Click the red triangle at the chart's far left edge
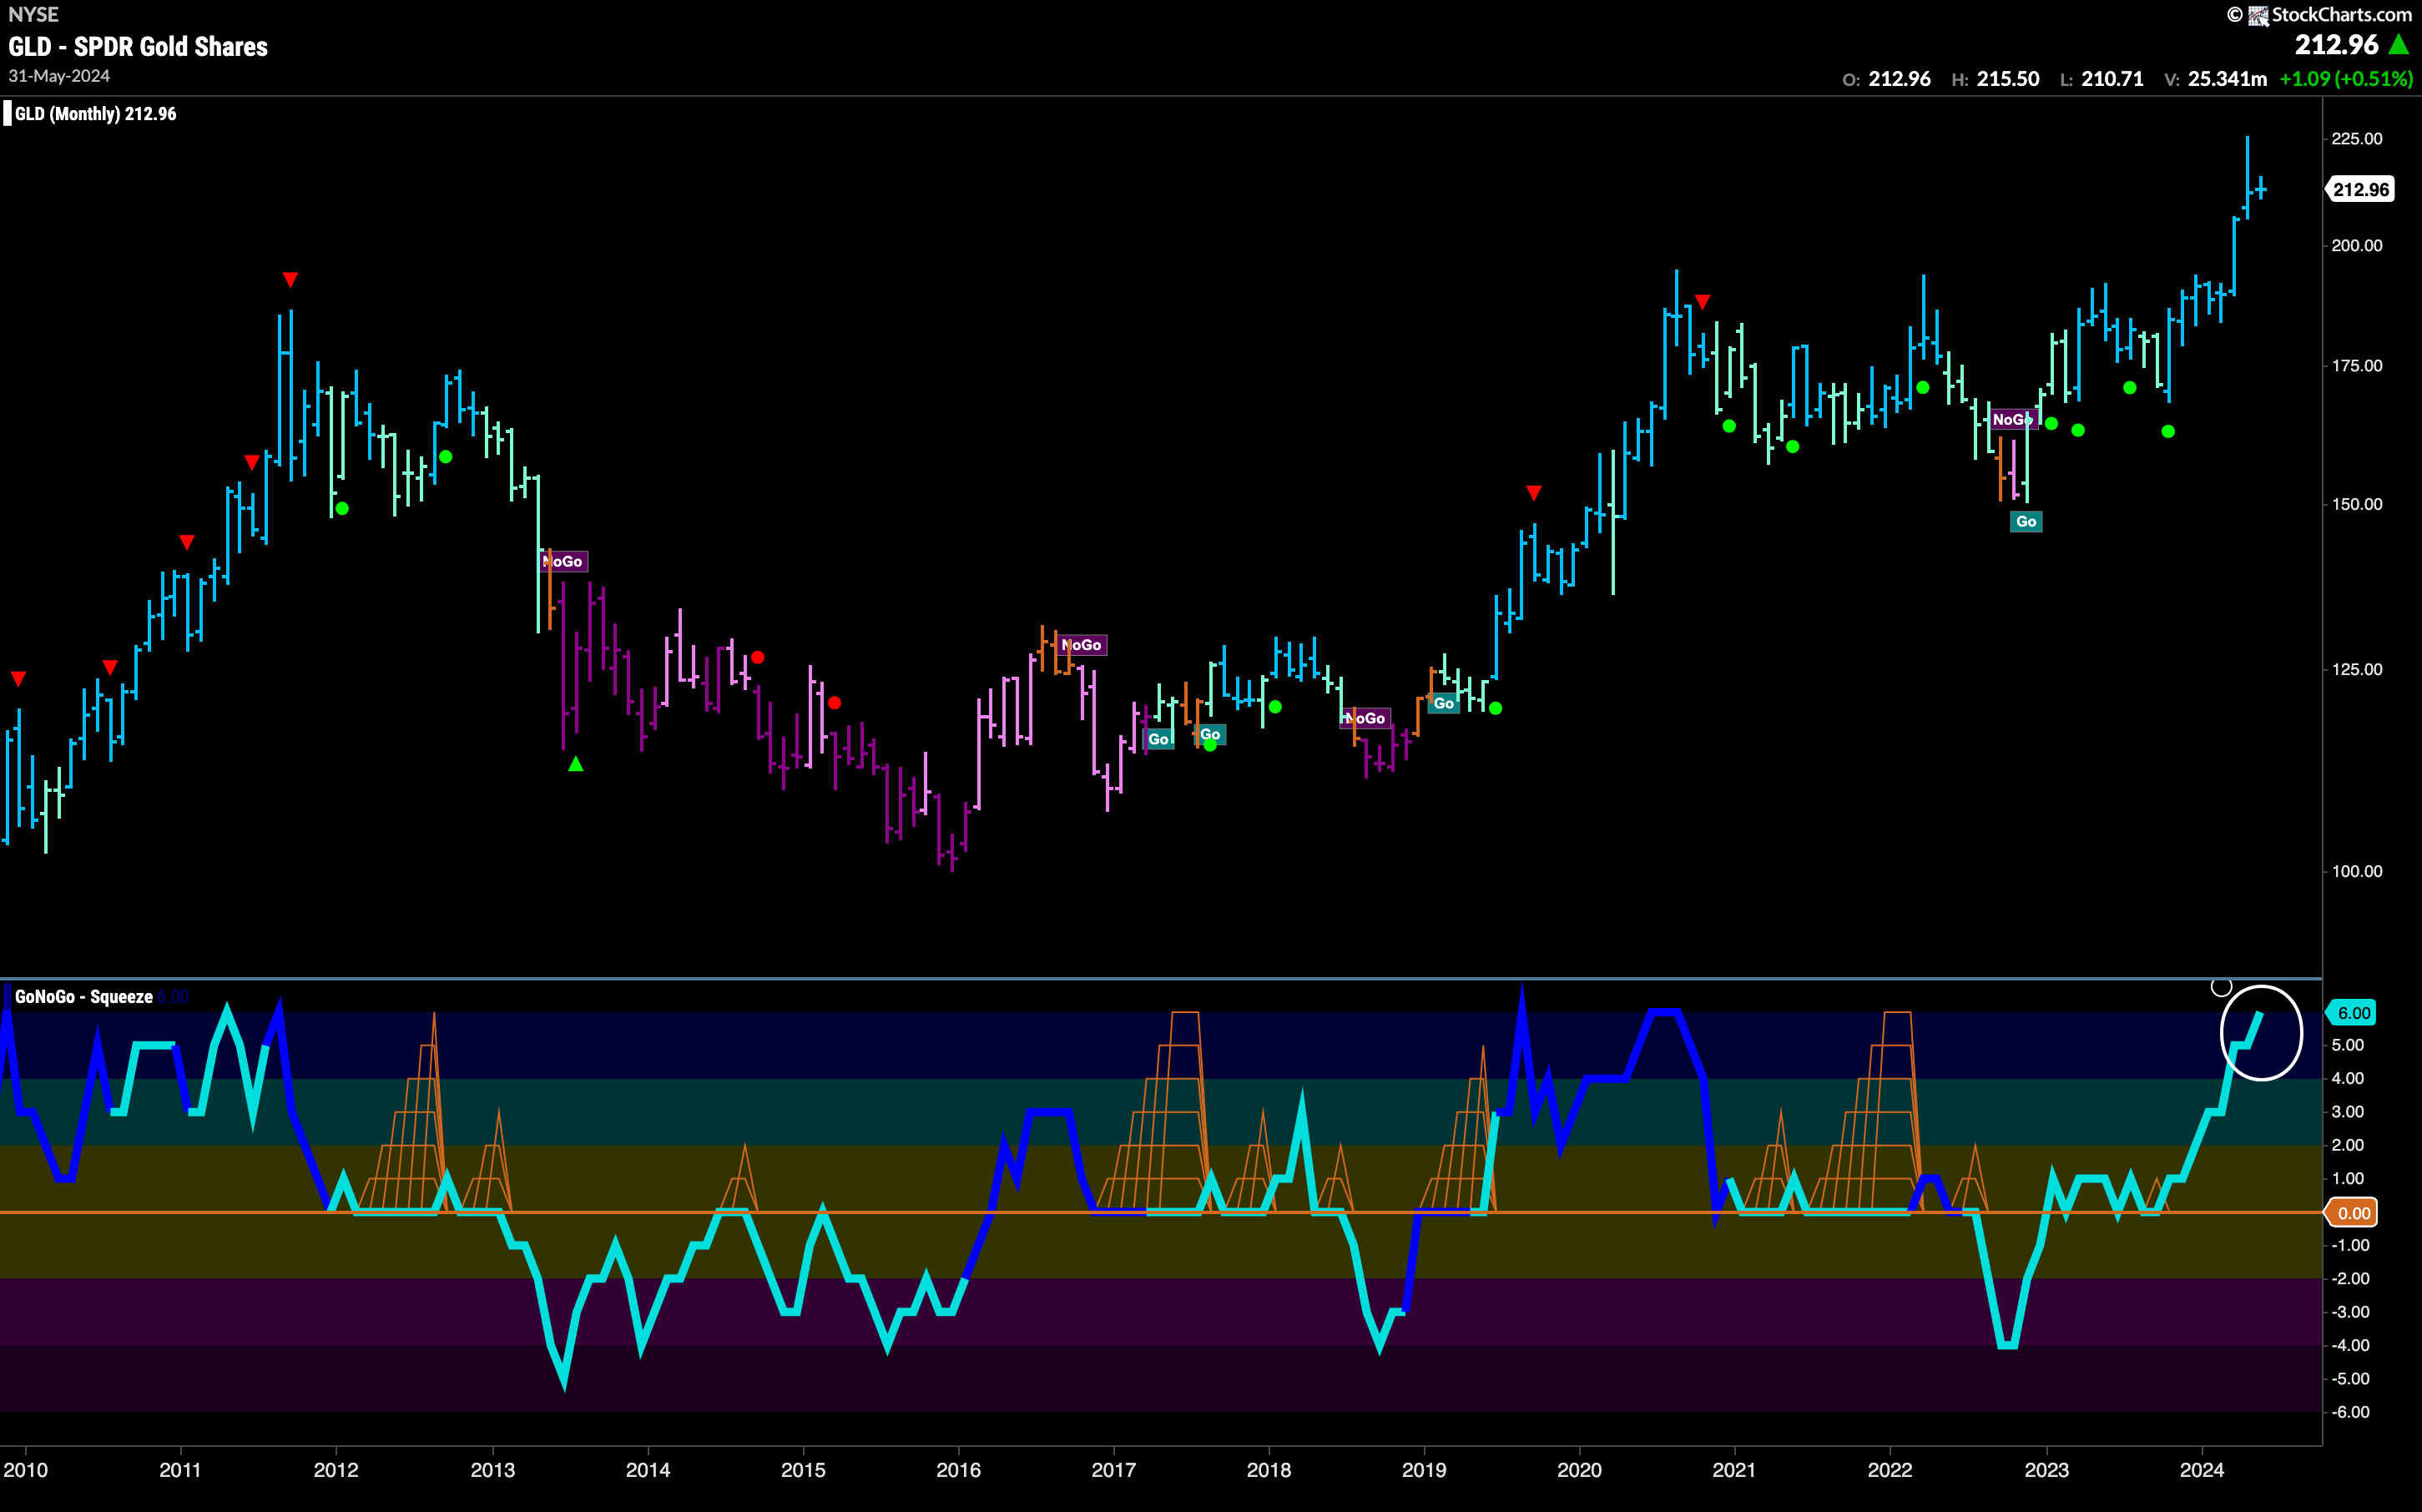2422x1512 pixels. point(18,680)
